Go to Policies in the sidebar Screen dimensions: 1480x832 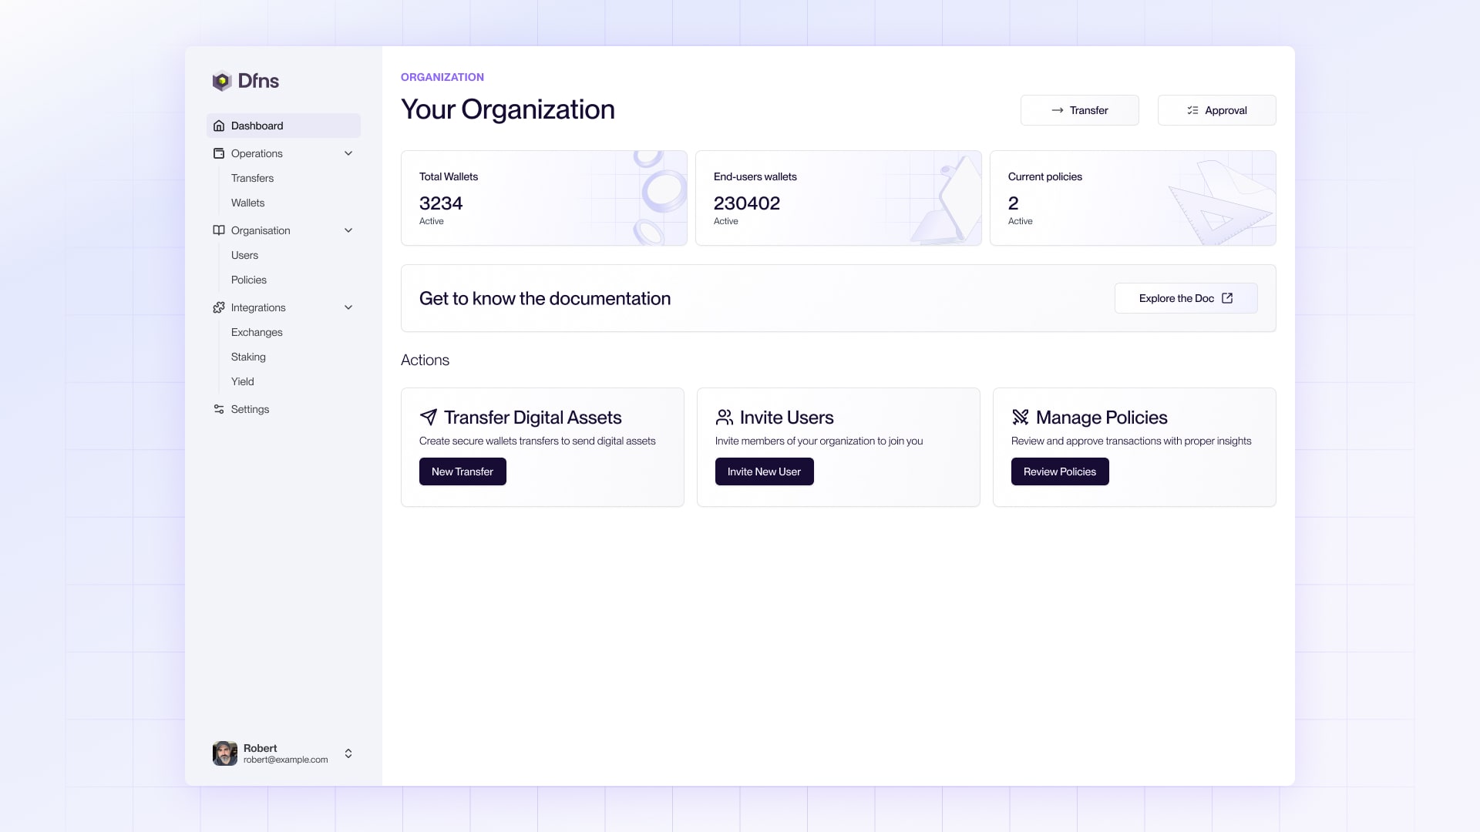[248, 280]
